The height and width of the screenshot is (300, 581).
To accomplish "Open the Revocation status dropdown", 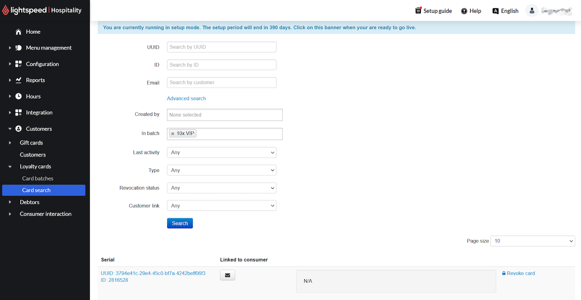I will pyautogui.click(x=222, y=188).
